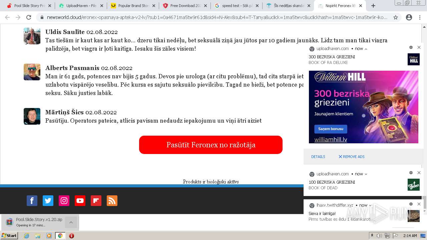Reload the current page
The image size is (427, 240).
click(29, 17)
